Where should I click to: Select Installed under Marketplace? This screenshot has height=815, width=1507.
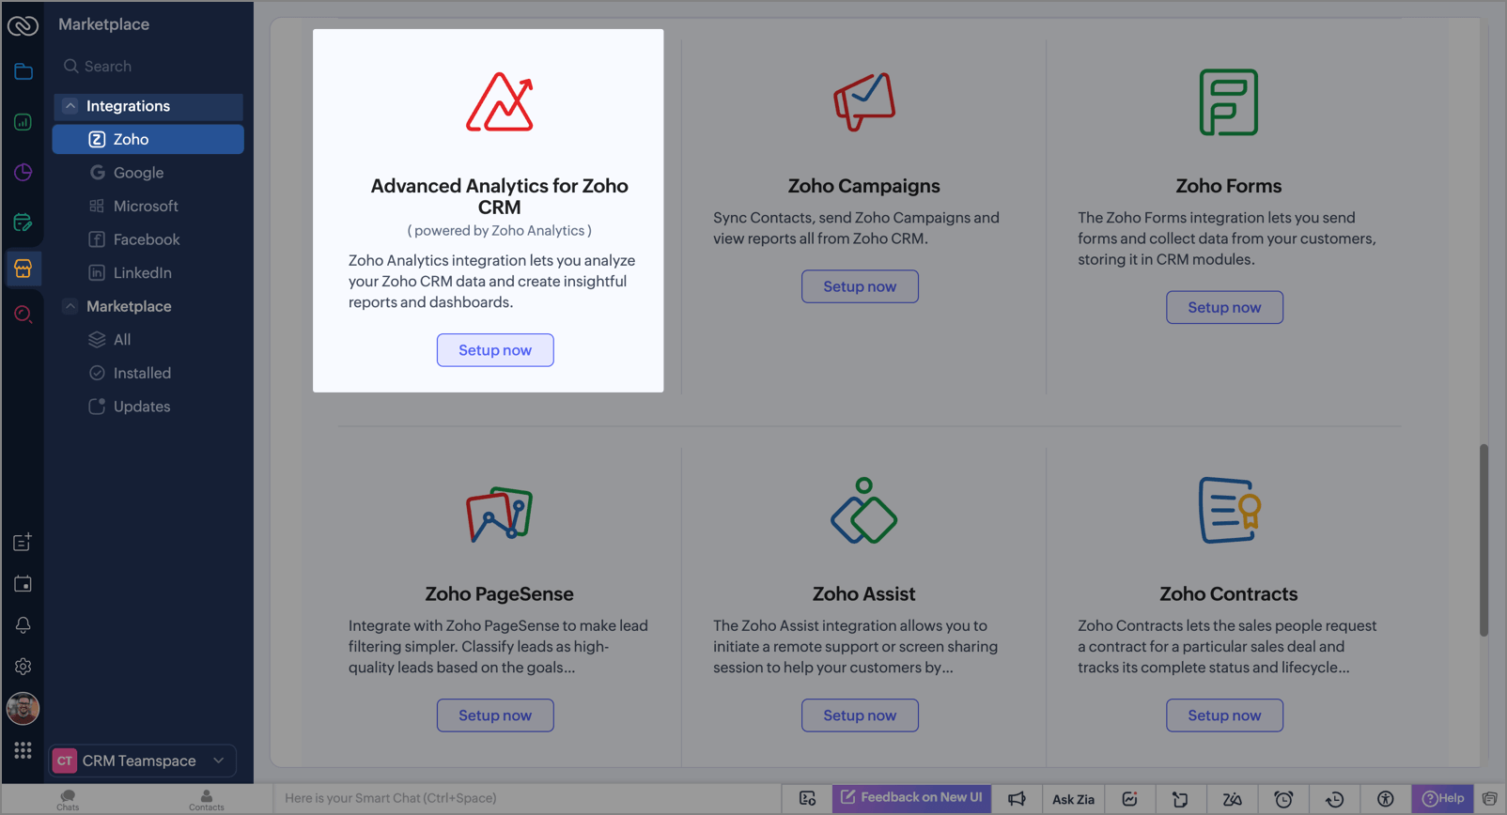[142, 373]
